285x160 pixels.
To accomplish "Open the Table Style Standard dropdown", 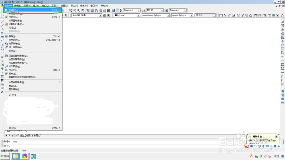I will pyautogui.click(x=185, y=10).
